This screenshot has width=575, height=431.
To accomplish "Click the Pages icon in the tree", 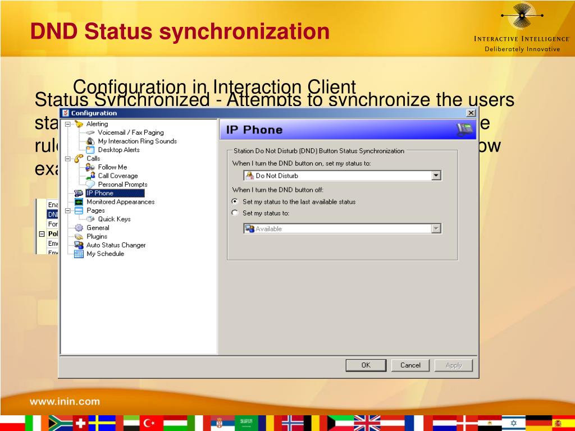I will (x=79, y=210).
